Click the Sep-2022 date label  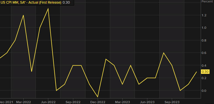click(73, 102)
